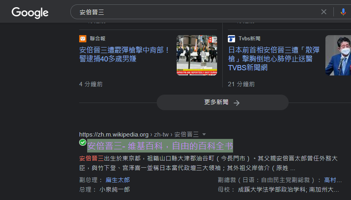
Task: Click the masked man photo thumbnail
Action: [338, 55]
